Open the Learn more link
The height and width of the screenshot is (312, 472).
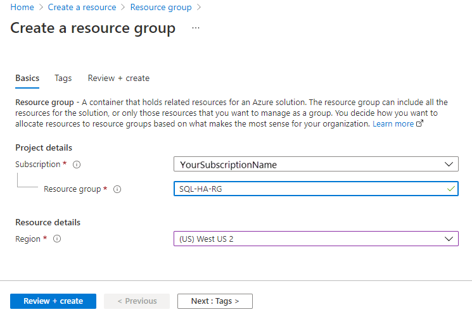click(x=393, y=124)
